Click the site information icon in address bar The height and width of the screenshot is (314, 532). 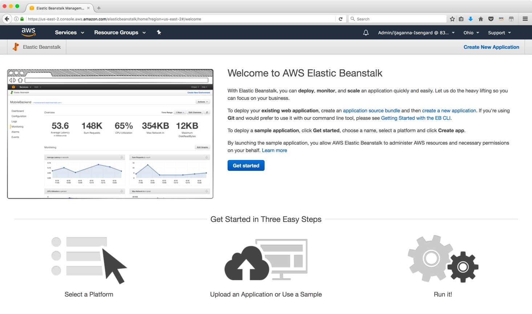(16, 19)
